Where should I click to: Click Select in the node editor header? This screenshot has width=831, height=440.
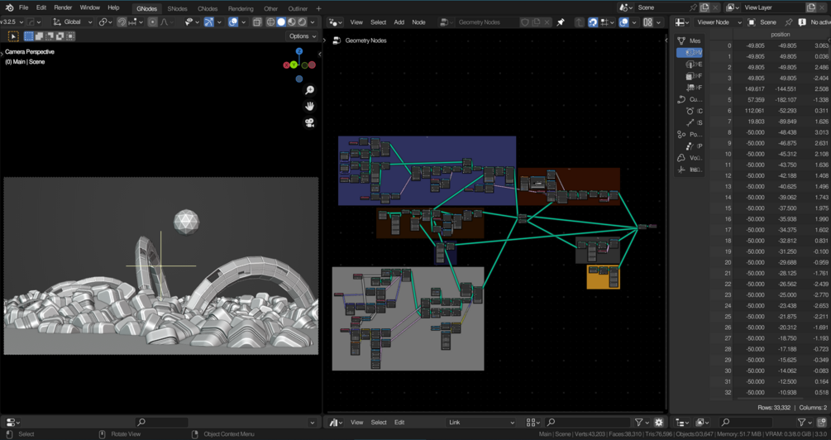coord(379,22)
